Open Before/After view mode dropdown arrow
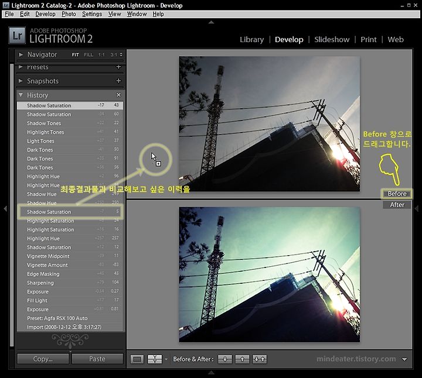This screenshot has height=378, width=422. pos(166,359)
